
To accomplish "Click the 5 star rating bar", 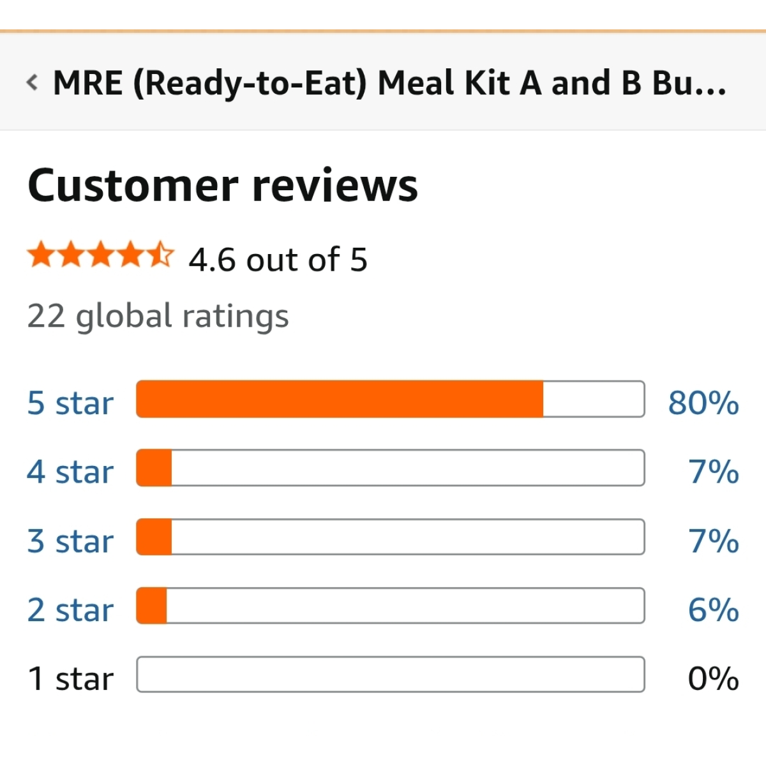I will tap(391, 399).
